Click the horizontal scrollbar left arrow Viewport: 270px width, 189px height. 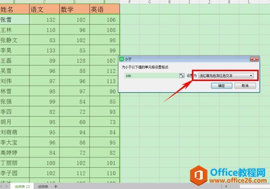226,186
